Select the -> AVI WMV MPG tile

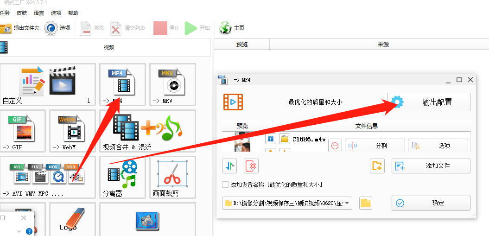[47, 178]
